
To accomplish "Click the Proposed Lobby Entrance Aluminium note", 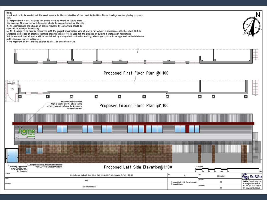I will [46, 166].
